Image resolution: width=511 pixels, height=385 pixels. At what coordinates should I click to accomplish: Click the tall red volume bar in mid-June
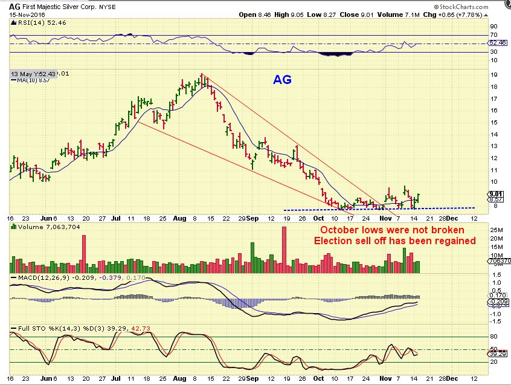[84, 254]
